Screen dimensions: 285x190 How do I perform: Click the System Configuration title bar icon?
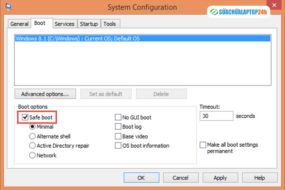[9, 7]
